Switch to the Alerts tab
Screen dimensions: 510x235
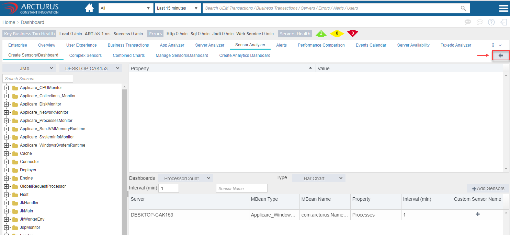coord(281,45)
